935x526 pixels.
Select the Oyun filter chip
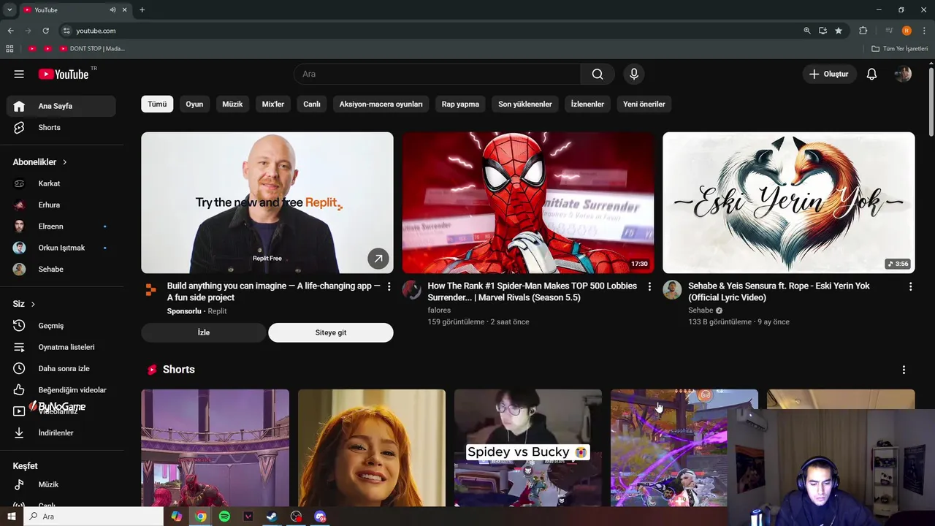194,104
